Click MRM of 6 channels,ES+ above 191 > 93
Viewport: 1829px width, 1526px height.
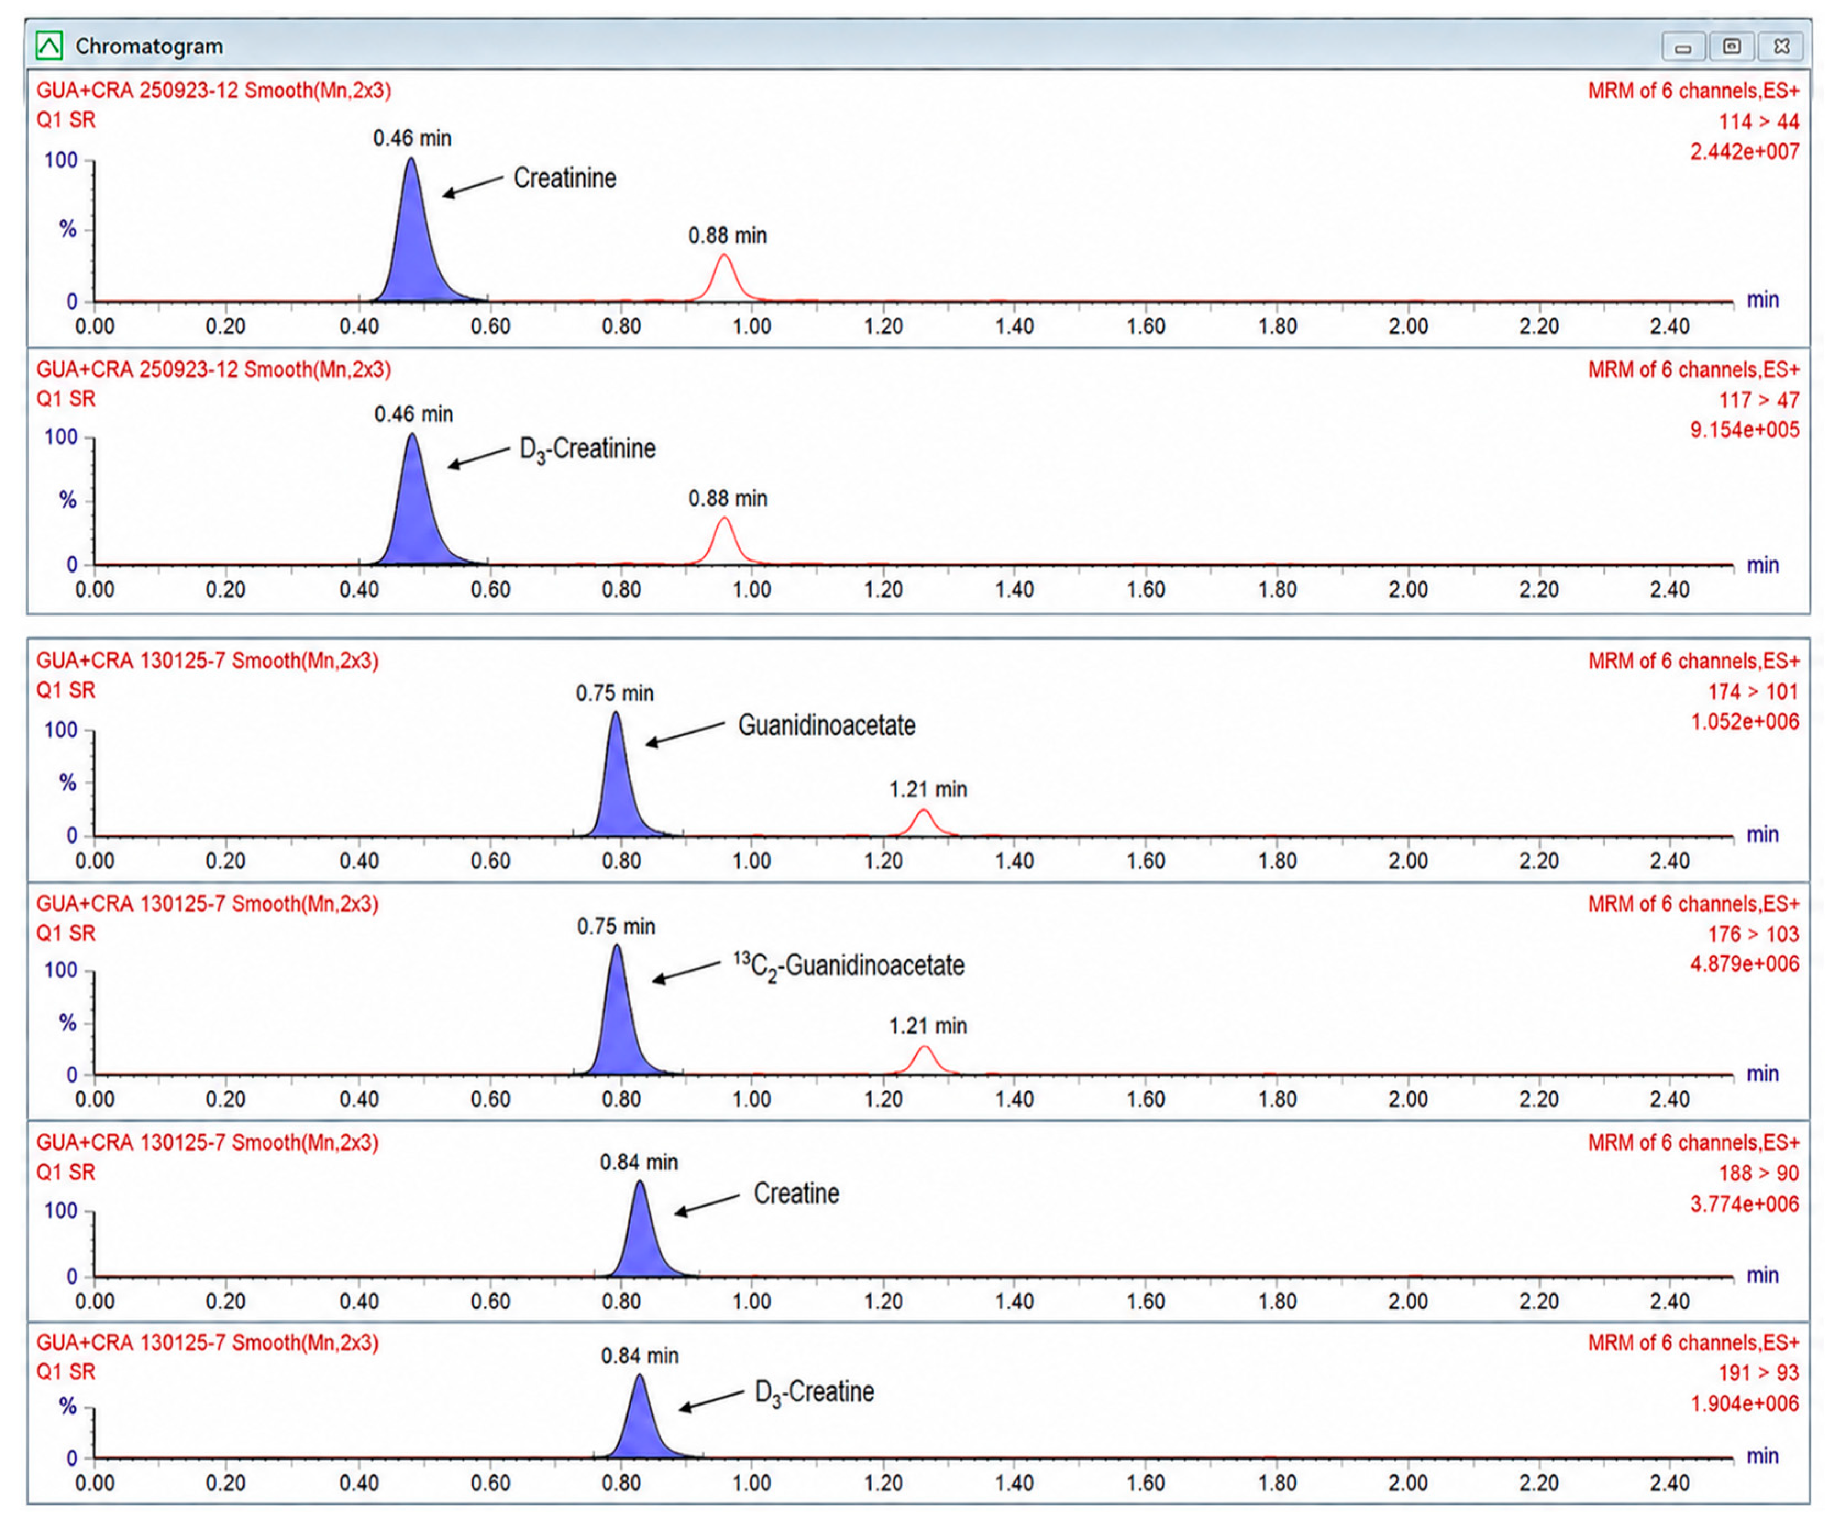point(1693,1342)
